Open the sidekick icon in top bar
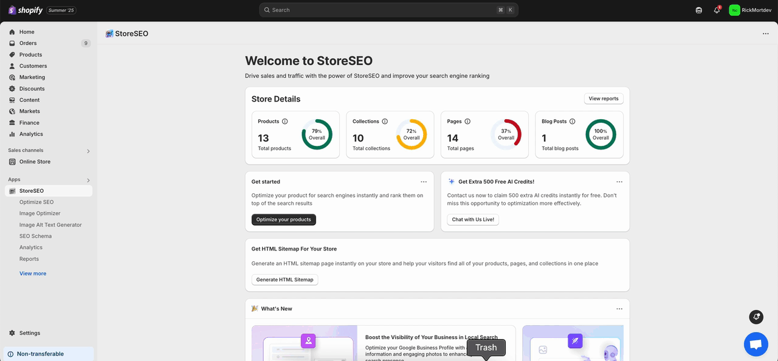The width and height of the screenshot is (778, 361). pyautogui.click(x=699, y=10)
